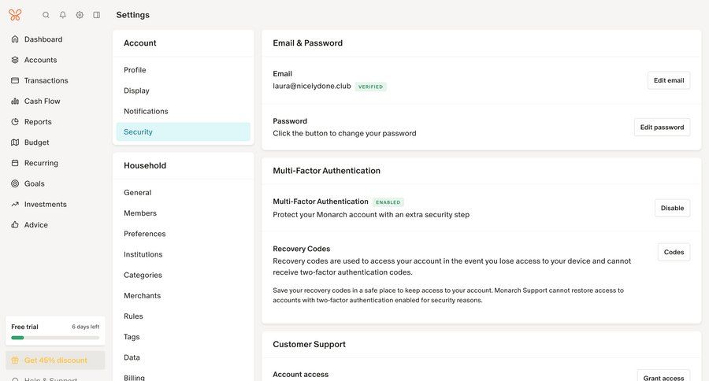Select Display settings tab

coord(183,91)
